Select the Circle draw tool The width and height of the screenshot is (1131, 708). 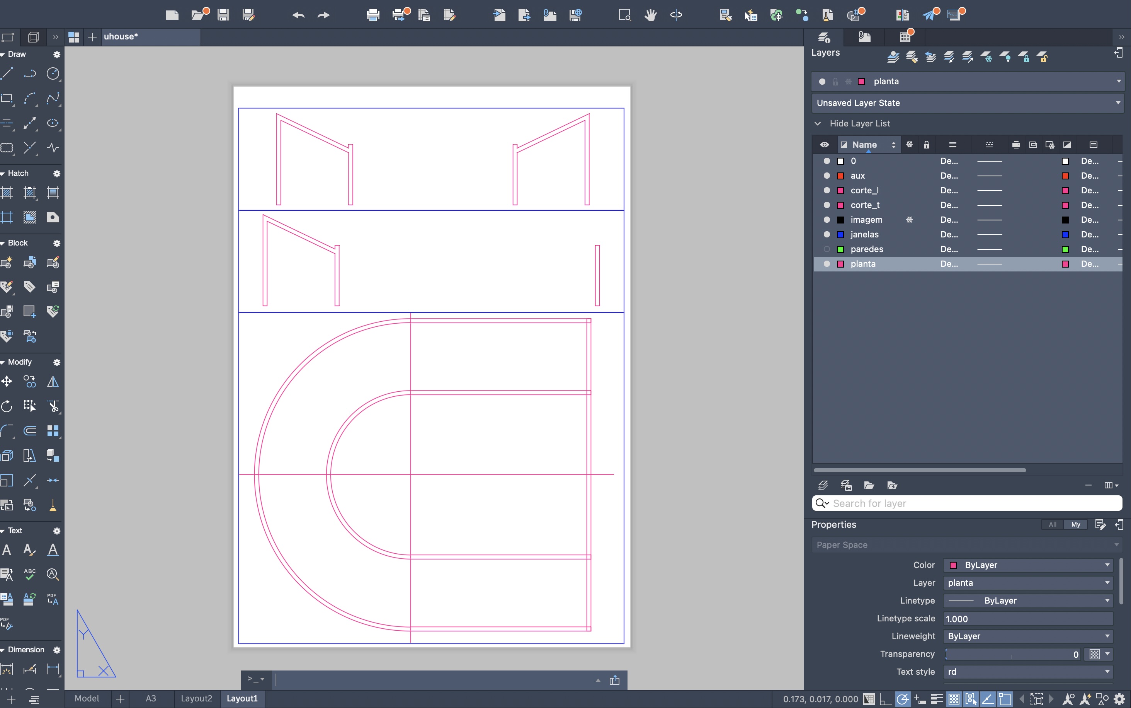[53, 73]
